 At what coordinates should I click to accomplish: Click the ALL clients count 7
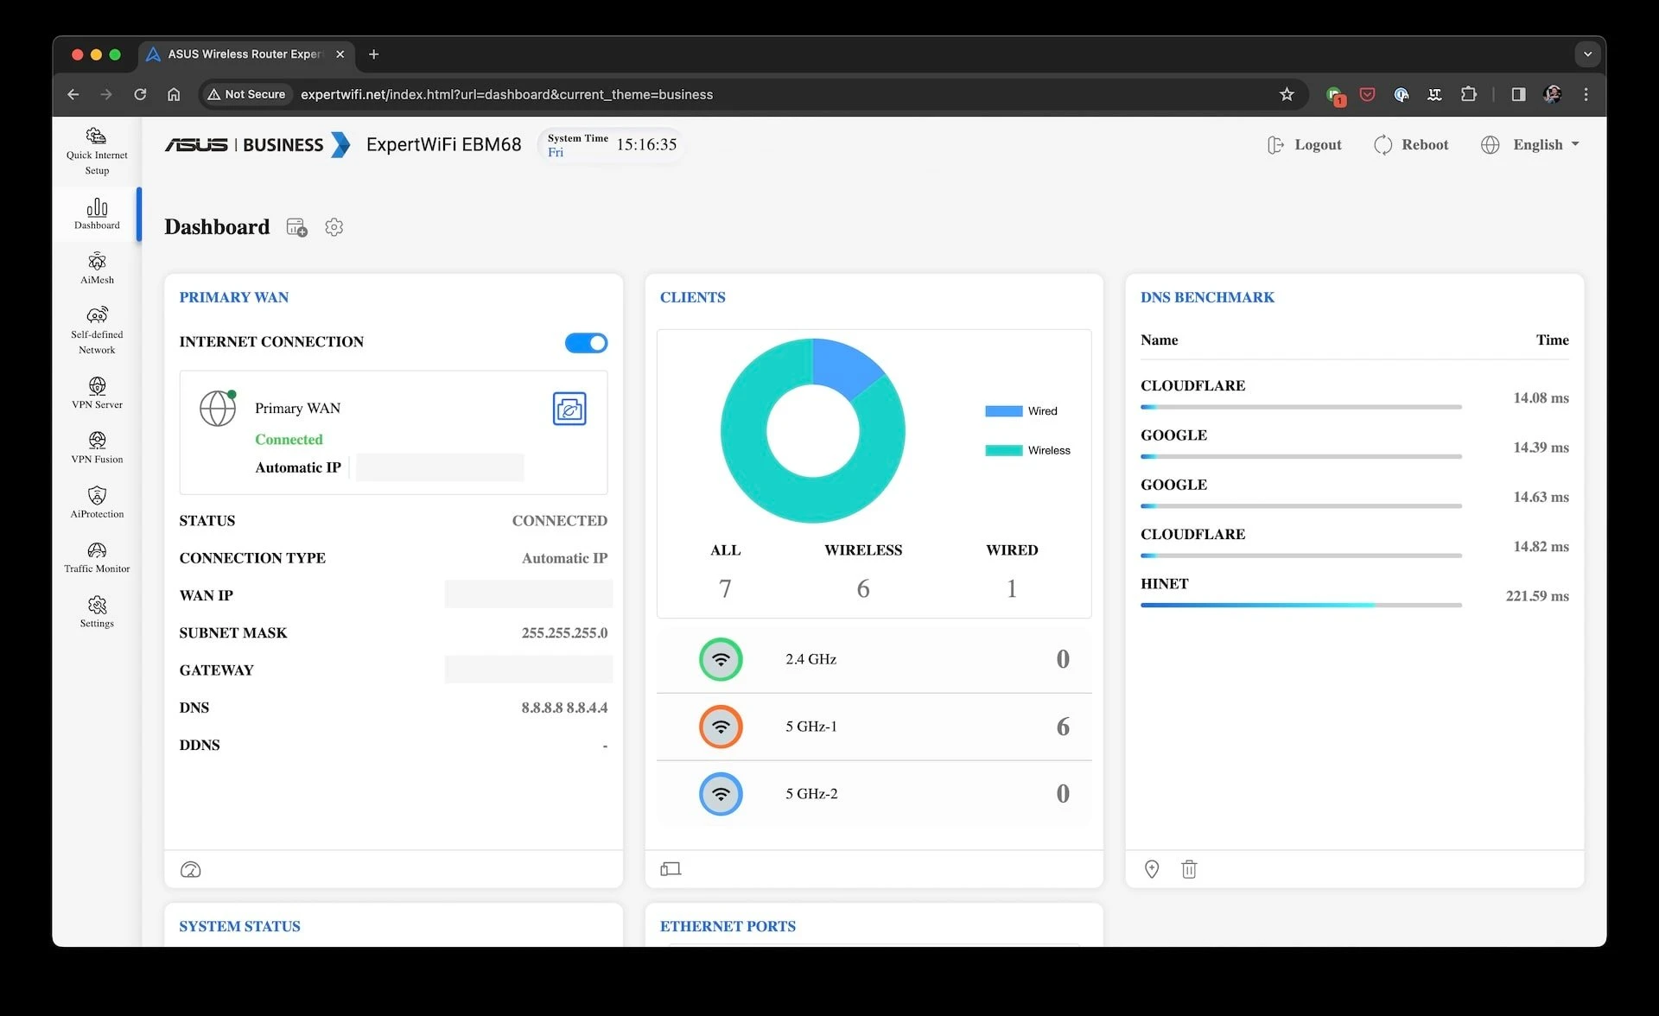pyautogui.click(x=725, y=589)
